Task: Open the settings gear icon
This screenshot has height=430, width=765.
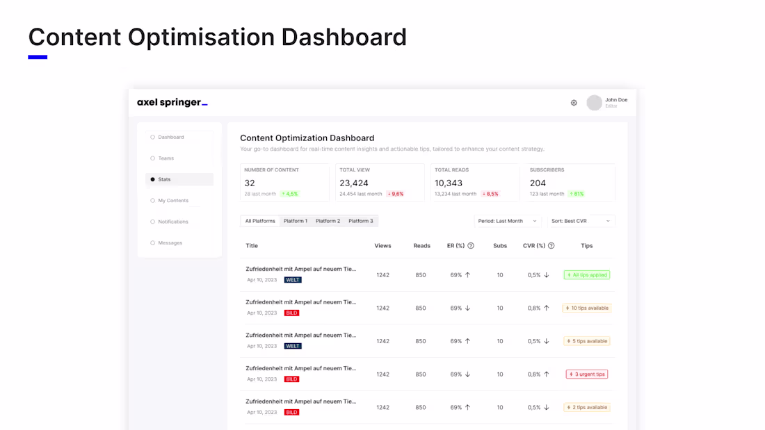Action: pos(574,102)
